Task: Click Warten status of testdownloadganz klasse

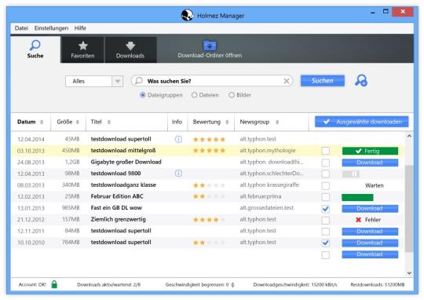Action: pyautogui.click(x=375, y=185)
